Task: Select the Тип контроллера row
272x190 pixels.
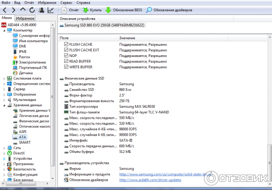Action: point(109,107)
